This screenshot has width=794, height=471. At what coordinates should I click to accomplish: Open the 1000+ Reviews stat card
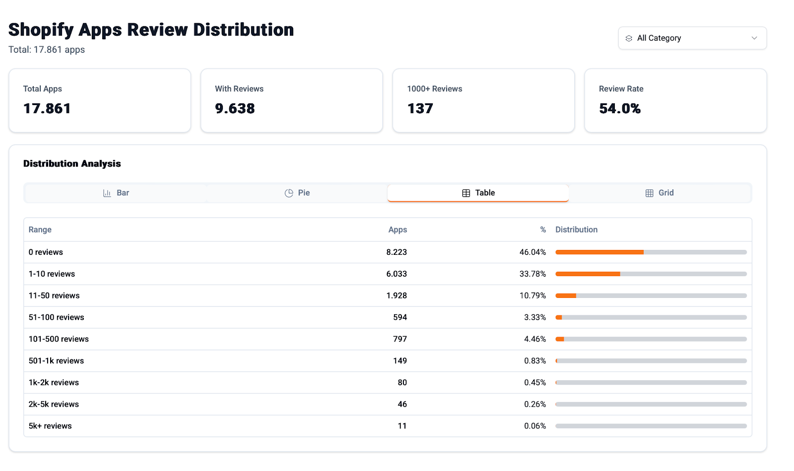point(483,101)
